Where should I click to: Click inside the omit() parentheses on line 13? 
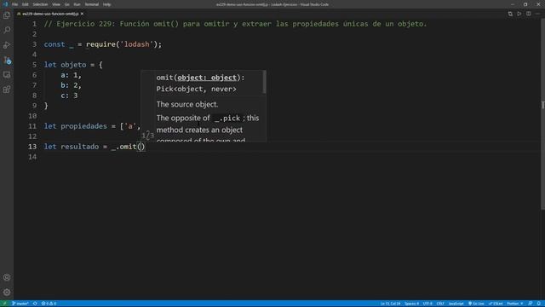pyautogui.click(x=141, y=147)
